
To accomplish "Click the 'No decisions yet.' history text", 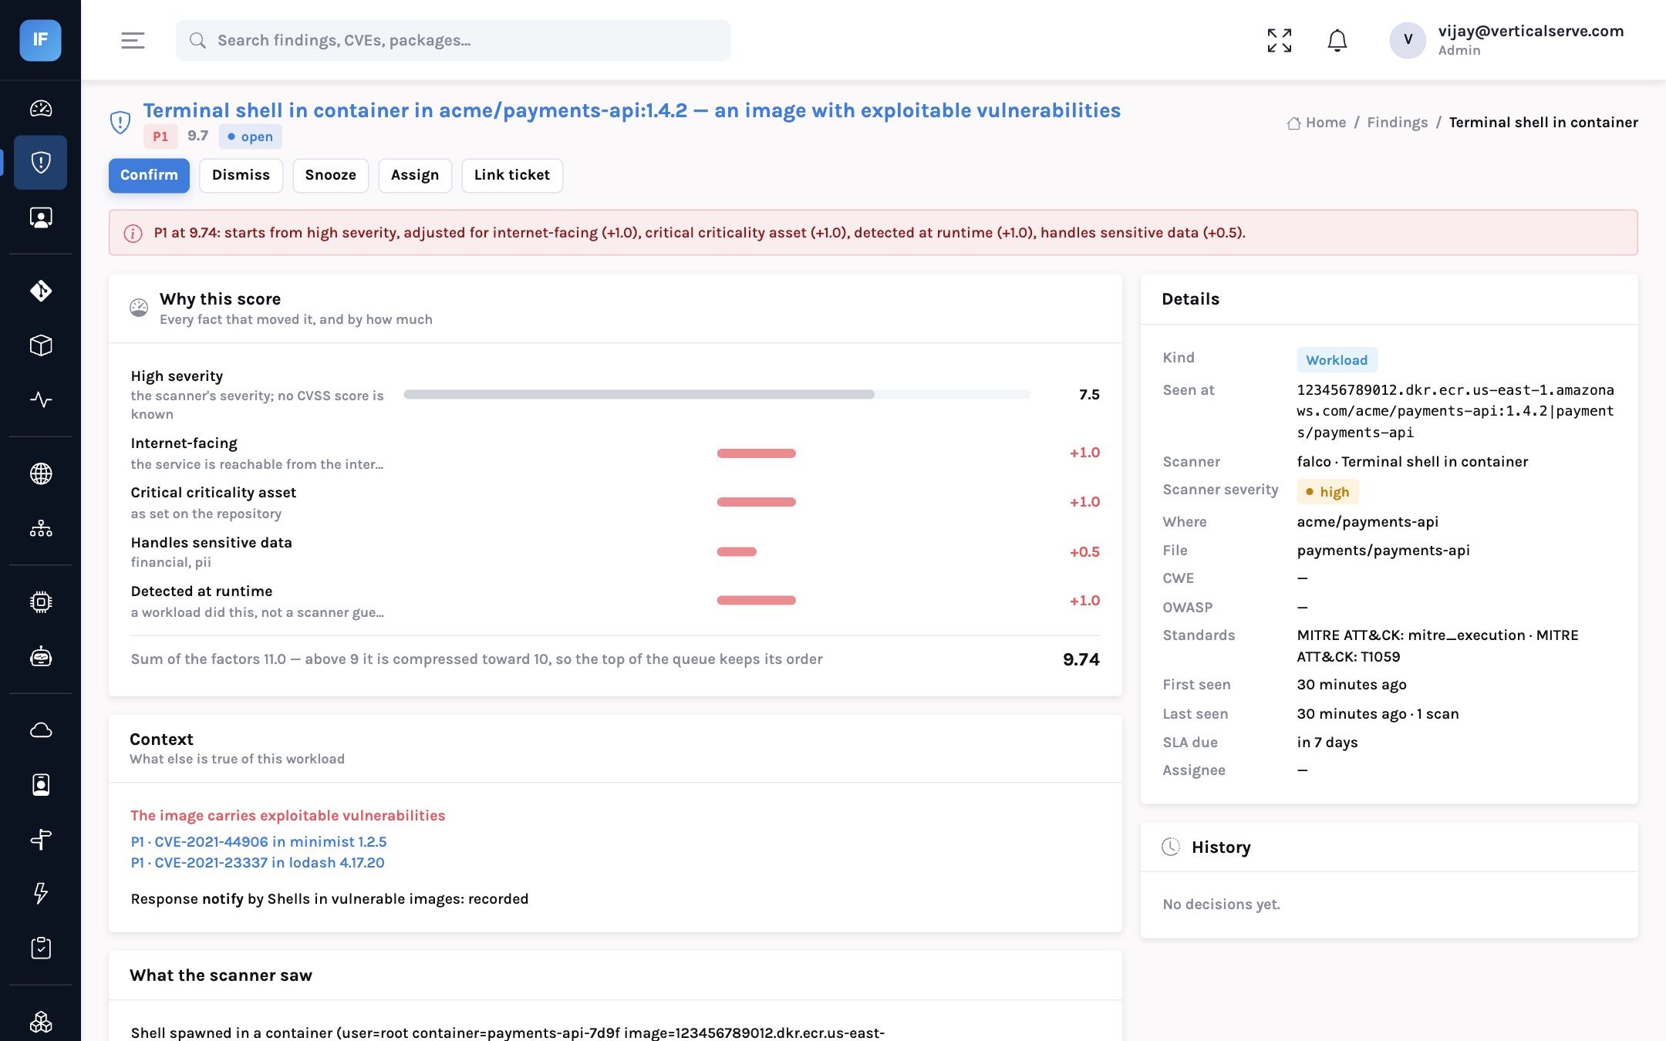I will [x=1221, y=905].
